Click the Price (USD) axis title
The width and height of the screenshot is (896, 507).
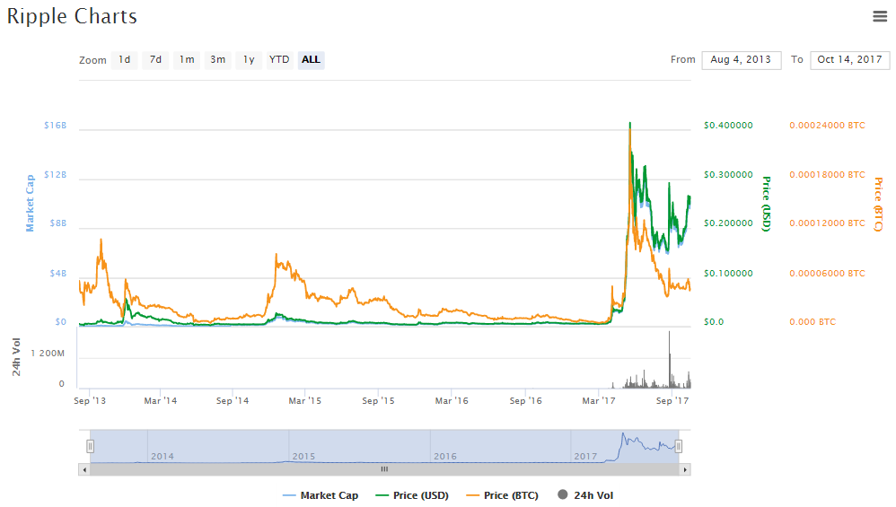point(767,204)
